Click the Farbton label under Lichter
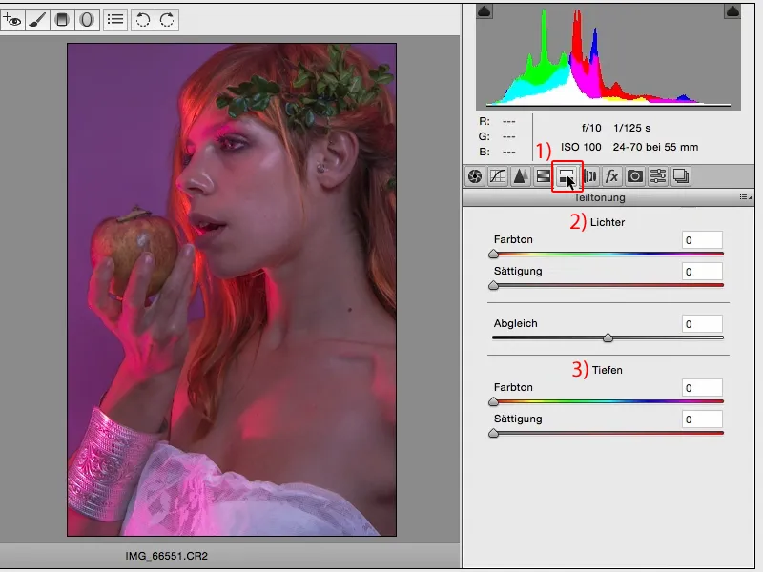 [x=513, y=239]
